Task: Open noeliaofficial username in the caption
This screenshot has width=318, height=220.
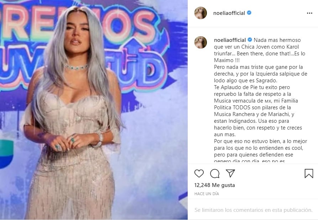Action: [230, 40]
